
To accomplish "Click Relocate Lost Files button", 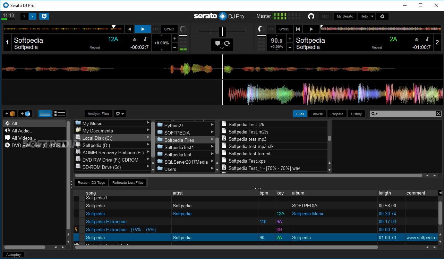I will pos(128,182).
